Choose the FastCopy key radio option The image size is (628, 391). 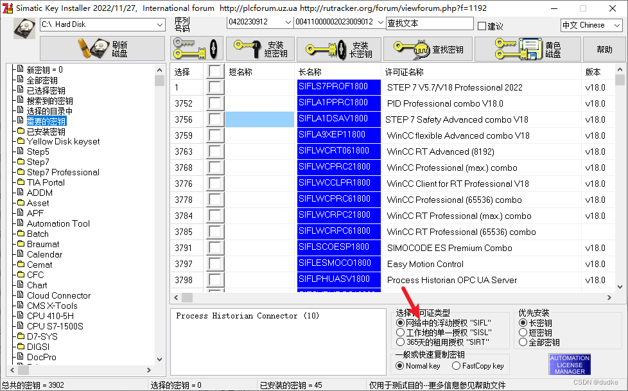456,366
